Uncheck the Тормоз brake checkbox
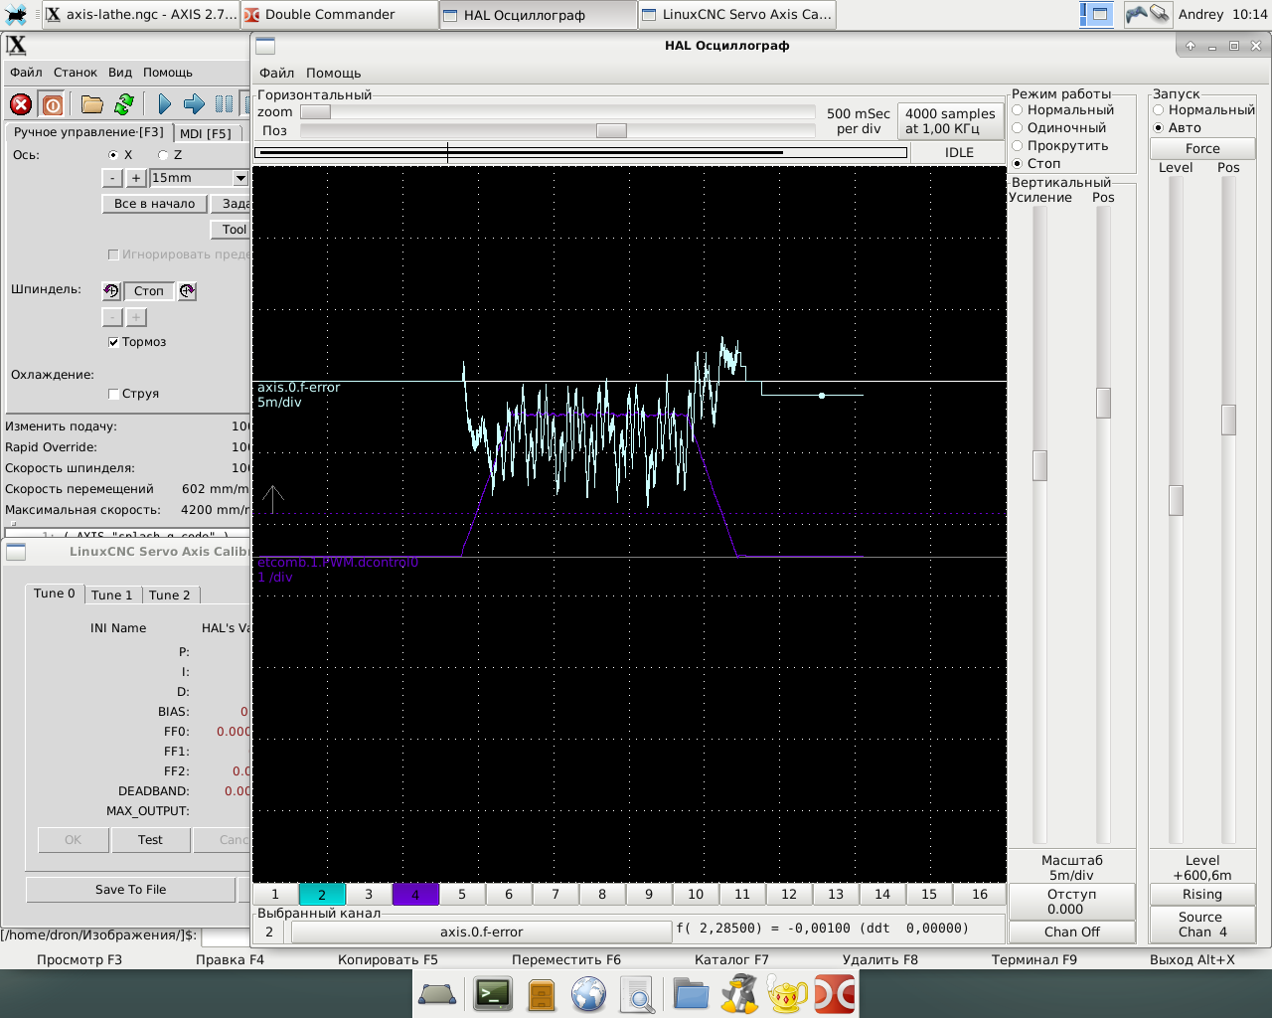 (x=113, y=342)
